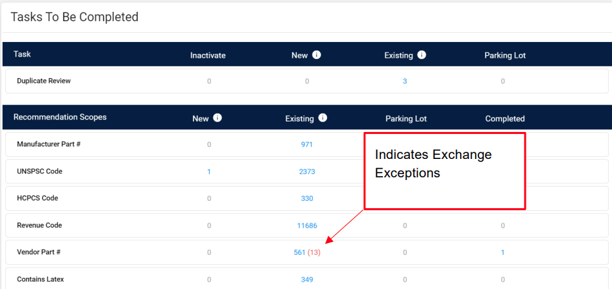Open 2373 existing UNSPSC Code items
The image size is (612, 289).
(306, 171)
